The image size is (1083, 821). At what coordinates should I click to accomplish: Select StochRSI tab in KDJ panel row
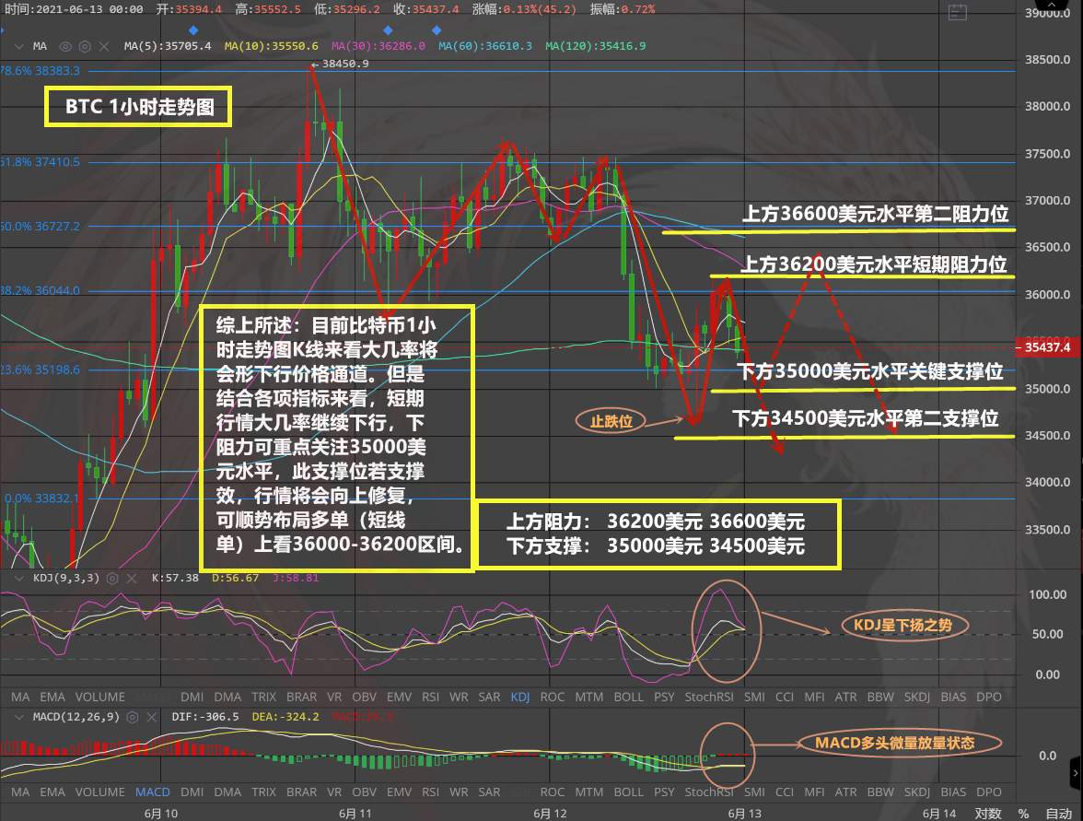709,697
